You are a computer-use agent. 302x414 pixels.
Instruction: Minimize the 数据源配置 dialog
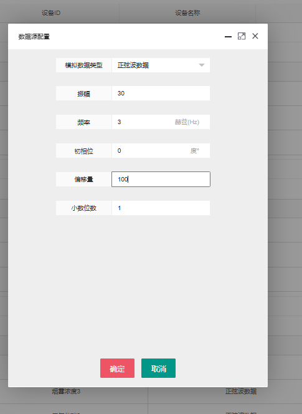coord(228,36)
